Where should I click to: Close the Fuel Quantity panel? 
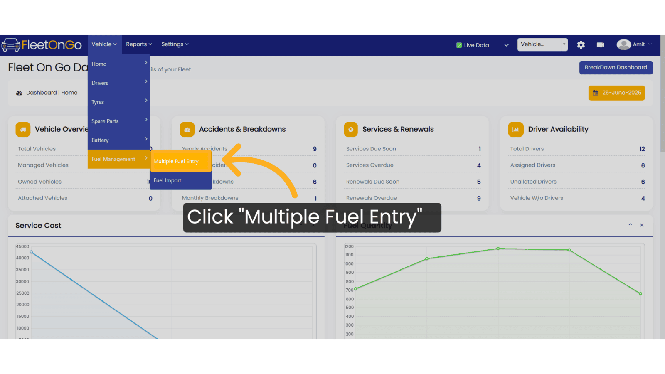642,225
